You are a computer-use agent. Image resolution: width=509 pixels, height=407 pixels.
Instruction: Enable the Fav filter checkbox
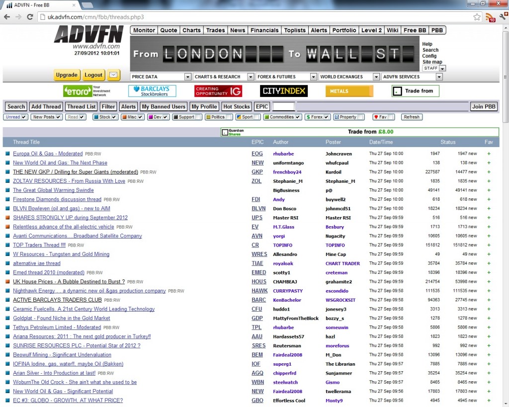[x=391, y=117]
